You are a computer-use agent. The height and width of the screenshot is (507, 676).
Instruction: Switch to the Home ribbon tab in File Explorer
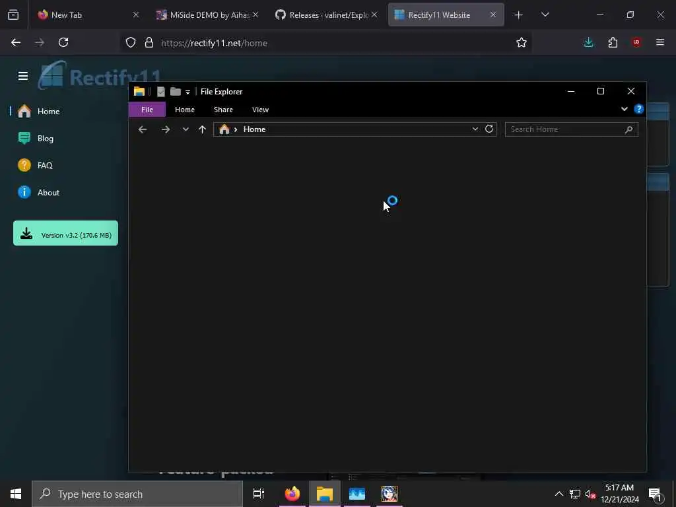[x=185, y=110]
